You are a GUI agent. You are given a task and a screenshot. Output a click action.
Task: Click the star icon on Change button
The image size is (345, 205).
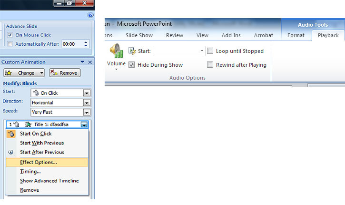[x=8, y=73]
